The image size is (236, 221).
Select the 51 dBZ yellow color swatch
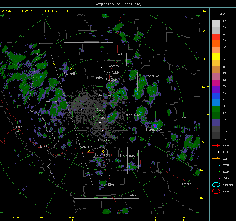click(x=216, y=57)
